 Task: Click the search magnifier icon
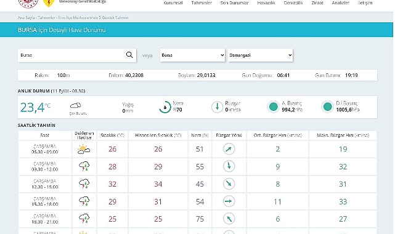[x=129, y=55]
